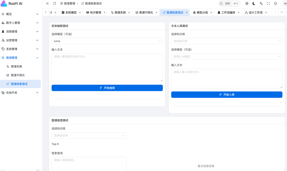Screen dimensions: 287x171
Task: Click the language translation icon
Action: point(261,3)
